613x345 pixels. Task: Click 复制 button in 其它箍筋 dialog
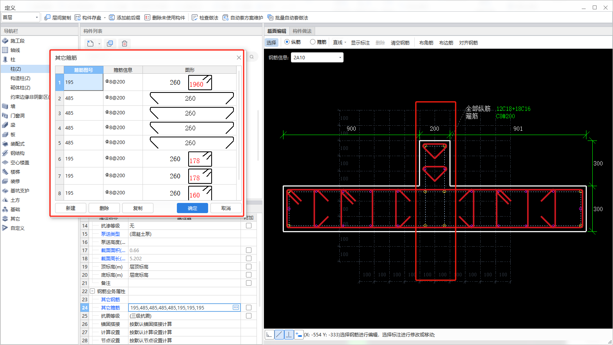138,208
